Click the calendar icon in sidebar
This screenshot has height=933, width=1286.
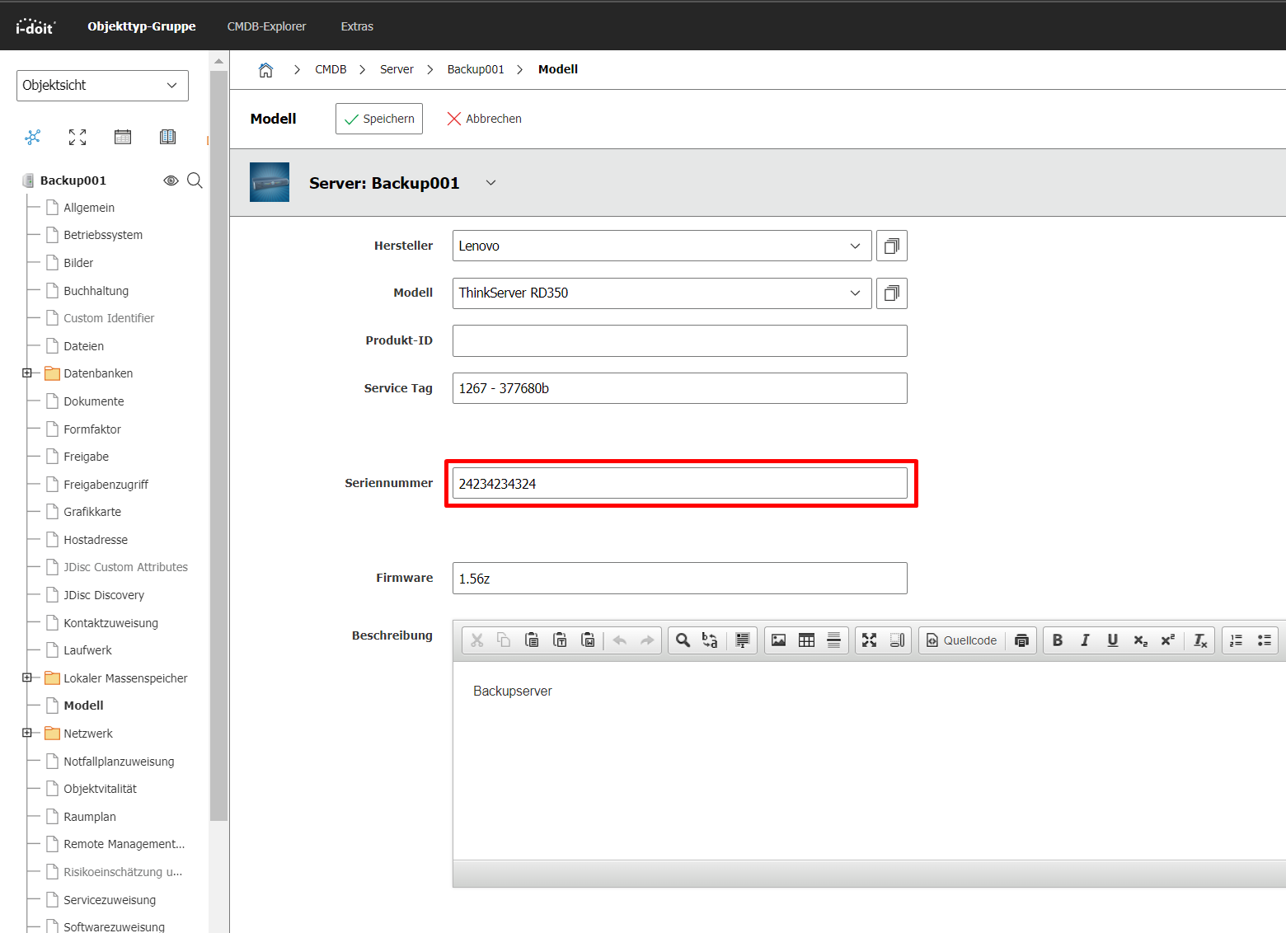click(x=123, y=137)
